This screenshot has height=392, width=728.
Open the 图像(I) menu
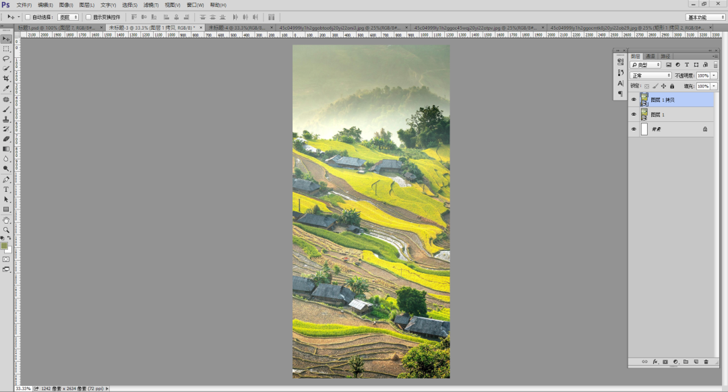(x=66, y=5)
